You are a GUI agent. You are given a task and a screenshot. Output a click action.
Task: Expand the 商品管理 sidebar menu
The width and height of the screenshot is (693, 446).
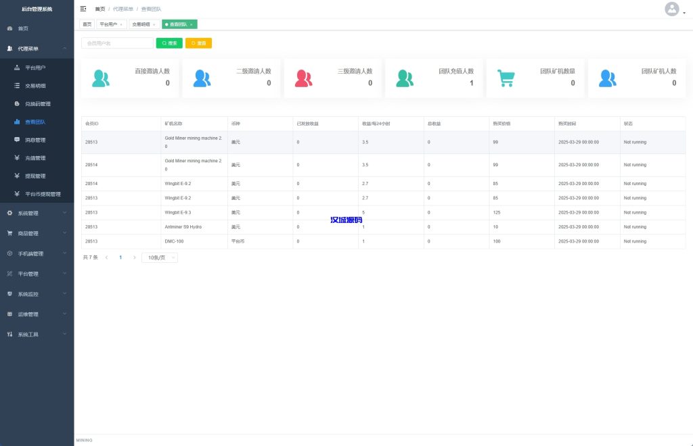[37, 233]
